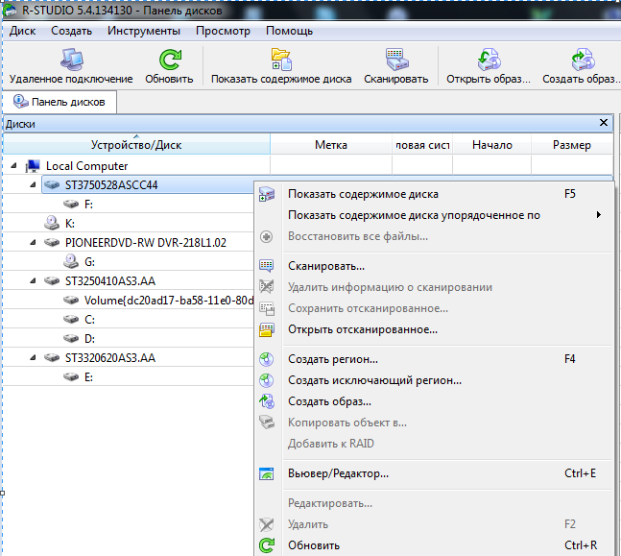This screenshot has height=556, width=621.
Task: Click the Панель дисков tab icon
Action: pyautogui.click(x=20, y=102)
